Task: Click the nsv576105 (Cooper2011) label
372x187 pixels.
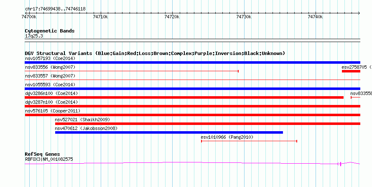Action: pyautogui.click(x=53, y=111)
